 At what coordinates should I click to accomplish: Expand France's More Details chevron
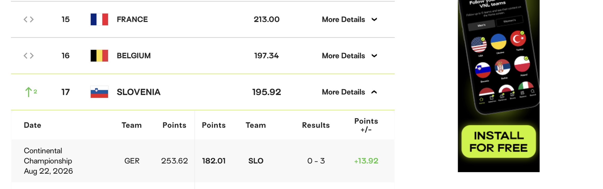click(x=374, y=19)
